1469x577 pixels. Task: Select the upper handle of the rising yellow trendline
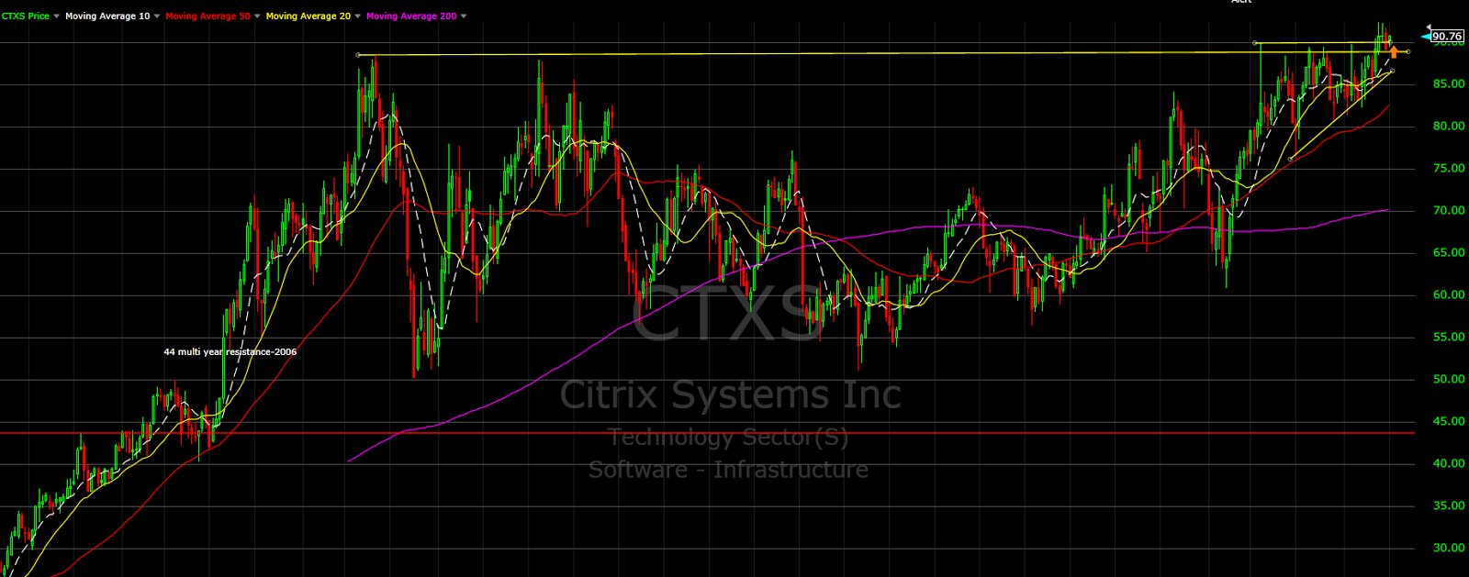(1392, 71)
